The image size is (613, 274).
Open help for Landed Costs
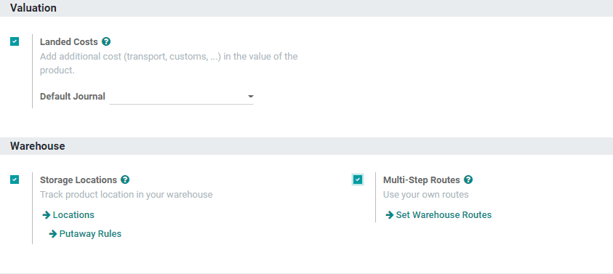click(106, 41)
